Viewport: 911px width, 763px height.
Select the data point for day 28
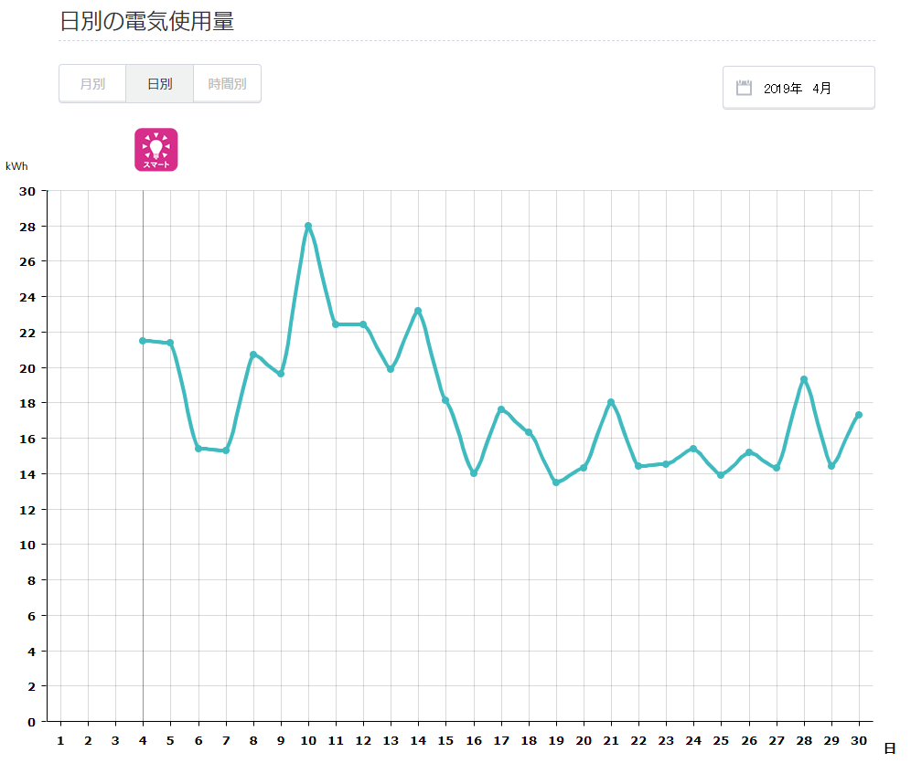(804, 379)
